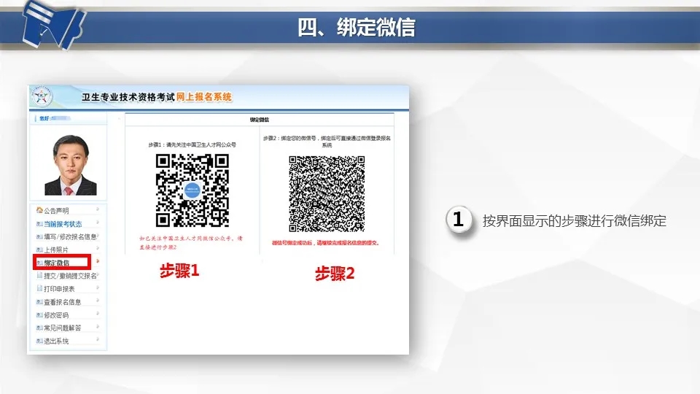
Task: Select 上传照片 in the sidebar
Action: coord(56,250)
